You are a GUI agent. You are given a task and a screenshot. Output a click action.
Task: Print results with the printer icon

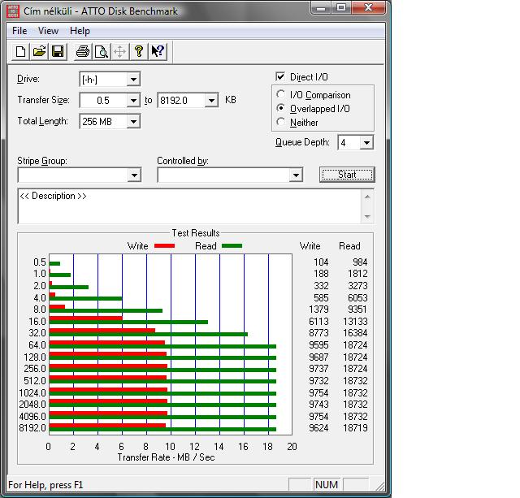click(83, 51)
